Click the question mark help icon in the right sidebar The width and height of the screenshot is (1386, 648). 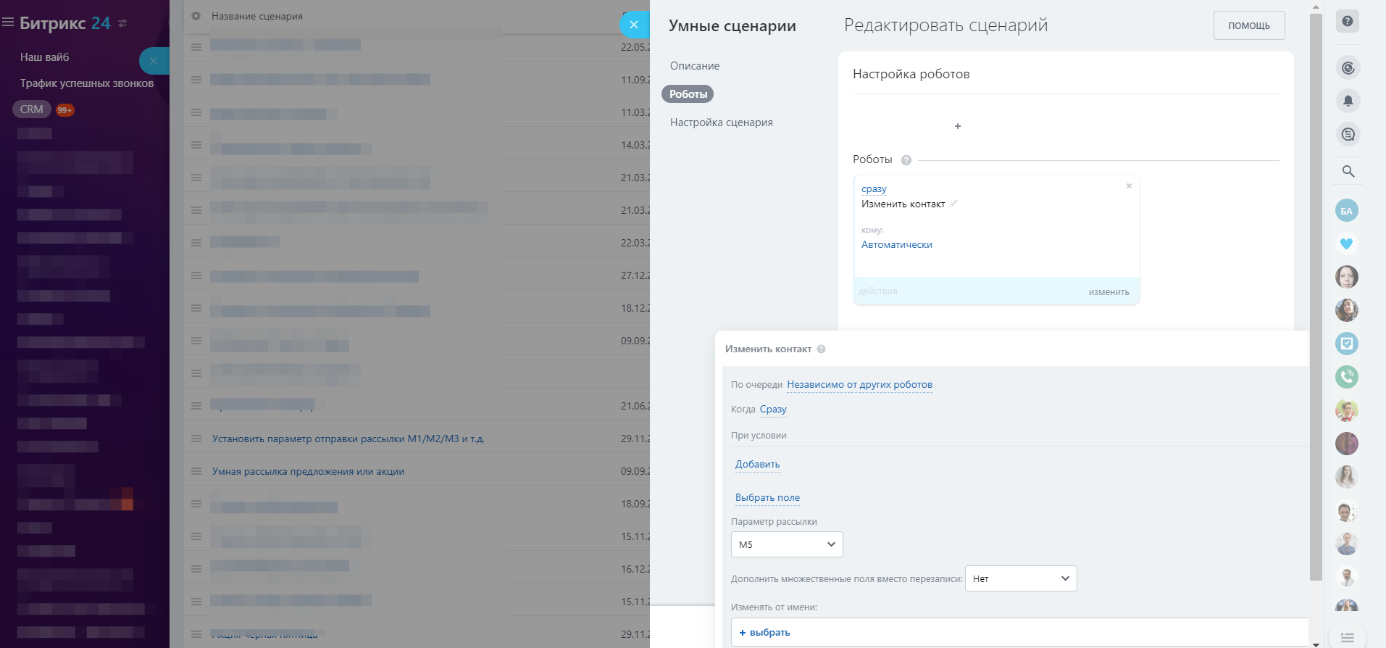click(1348, 22)
